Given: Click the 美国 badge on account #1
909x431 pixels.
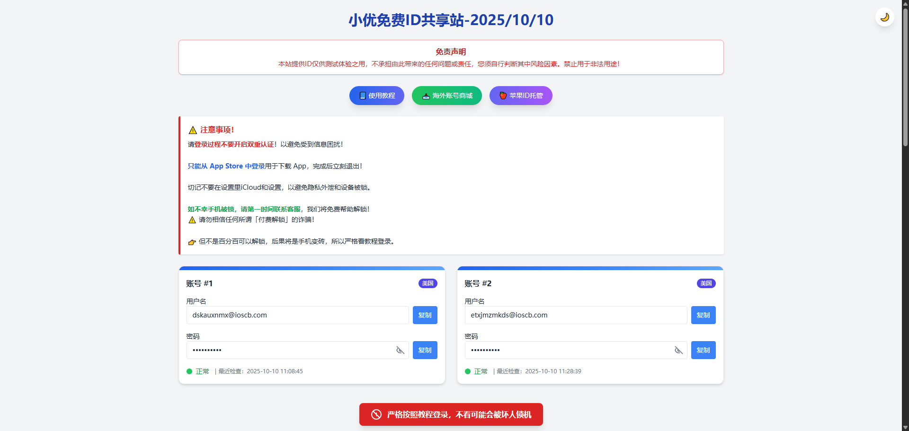Looking at the screenshot, I should tap(428, 283).
